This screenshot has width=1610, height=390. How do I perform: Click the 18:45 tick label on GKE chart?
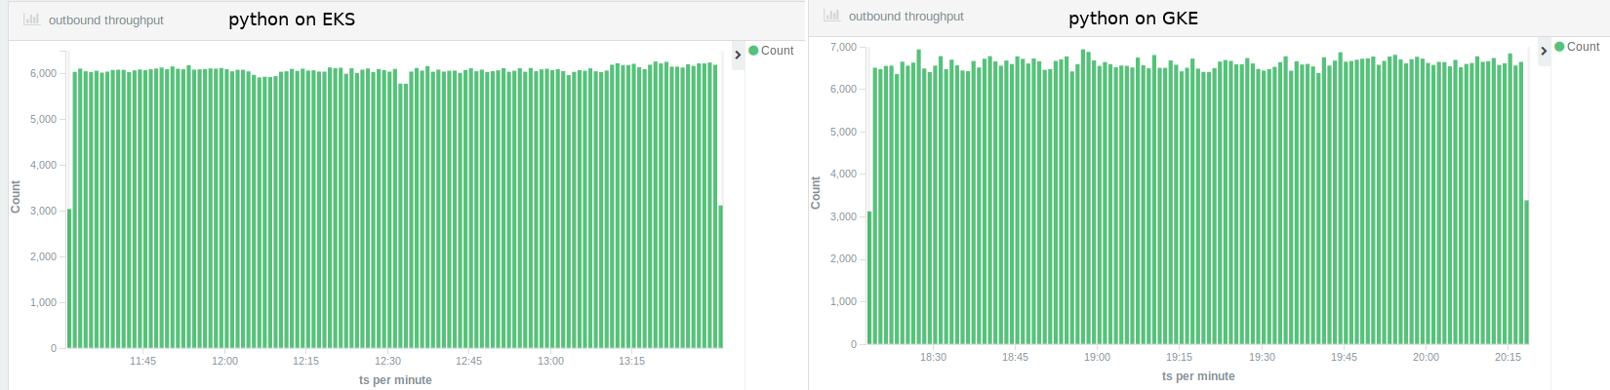coord(1015,357)
